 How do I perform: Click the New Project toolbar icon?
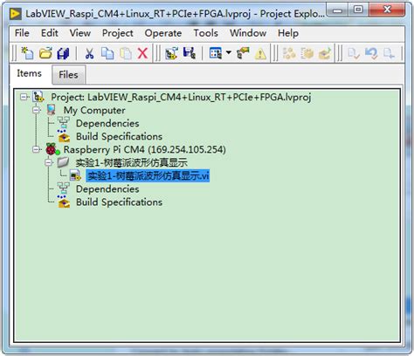pyautogui.click(x=27, y=53)
